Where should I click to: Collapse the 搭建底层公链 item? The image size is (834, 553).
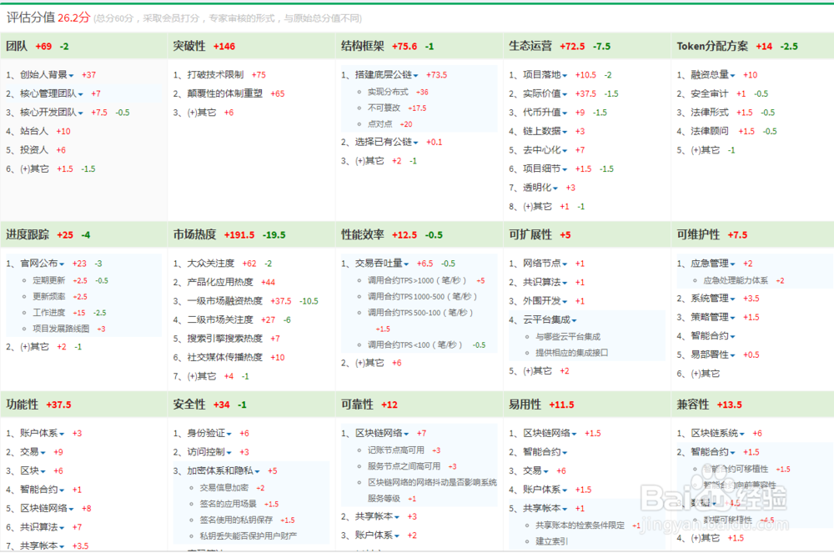point(415,76)
